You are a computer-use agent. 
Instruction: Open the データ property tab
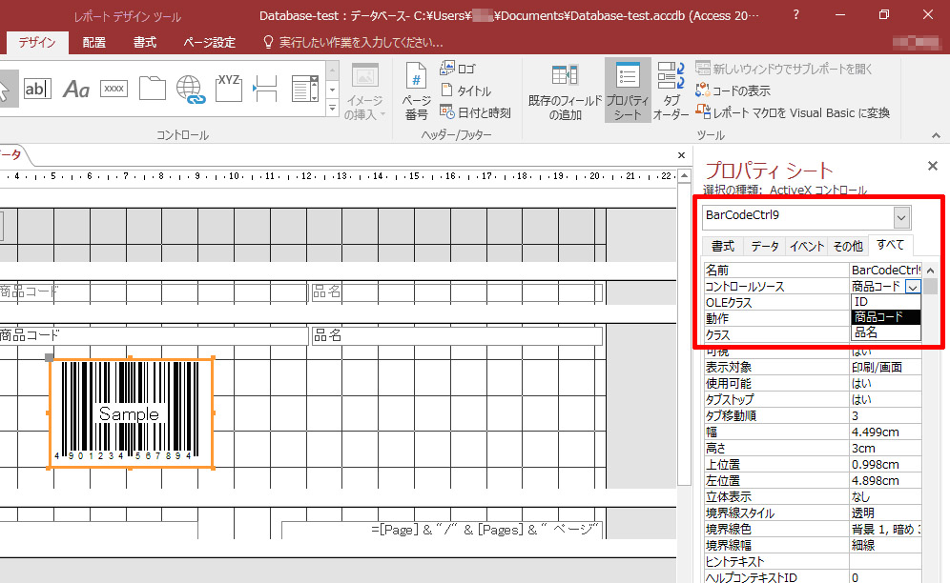[x=765, y=246]
